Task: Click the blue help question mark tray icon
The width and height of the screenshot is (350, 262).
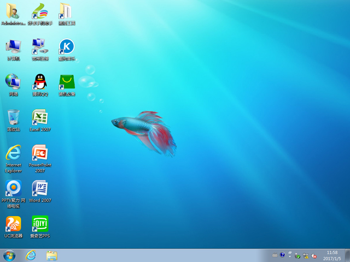Action: coord(283,255)
